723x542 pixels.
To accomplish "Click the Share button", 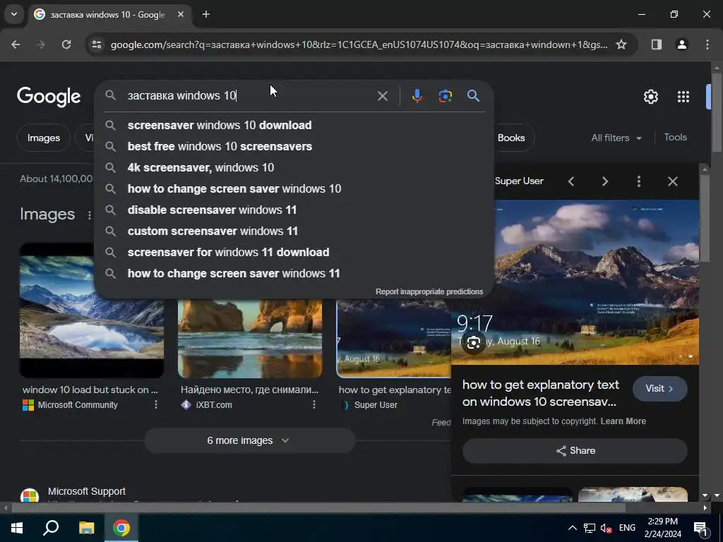I will pos(575,451).
